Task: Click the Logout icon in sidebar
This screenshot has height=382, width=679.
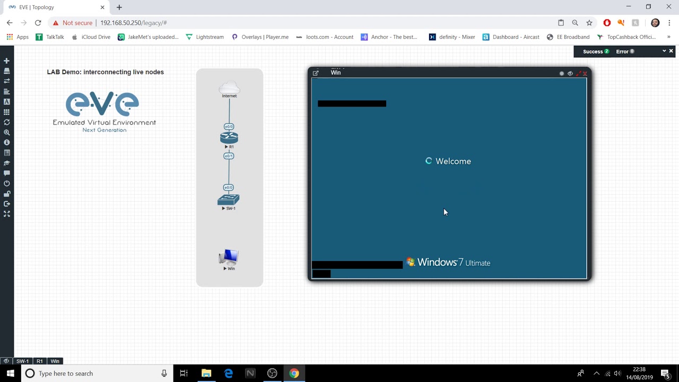Action: [7, 204]
